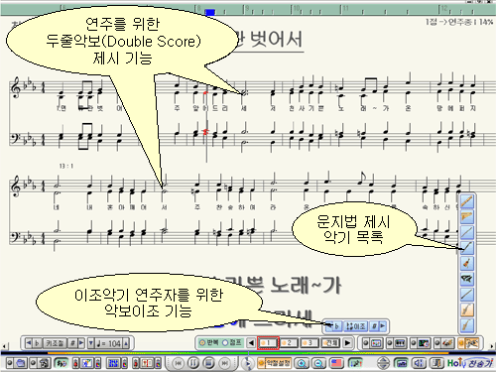Select the bottom saxophone instrument icon
Image resolution: width=496 pixels, height=372 pixels.
coord(467,325)
